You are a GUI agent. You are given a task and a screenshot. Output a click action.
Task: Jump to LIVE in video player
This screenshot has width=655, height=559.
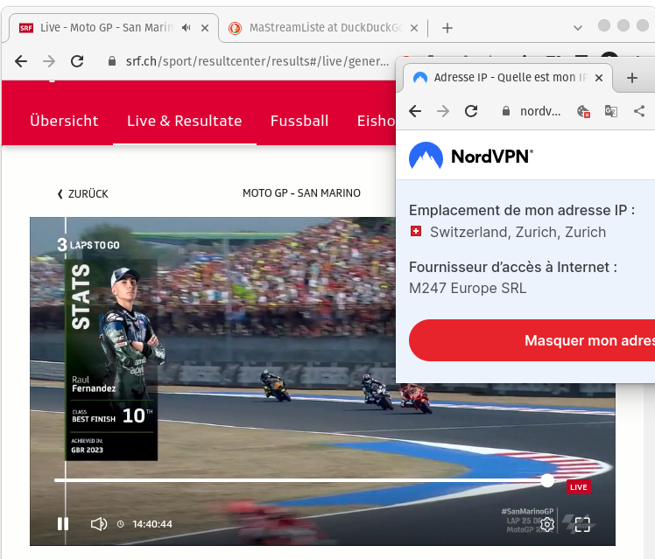579,487
